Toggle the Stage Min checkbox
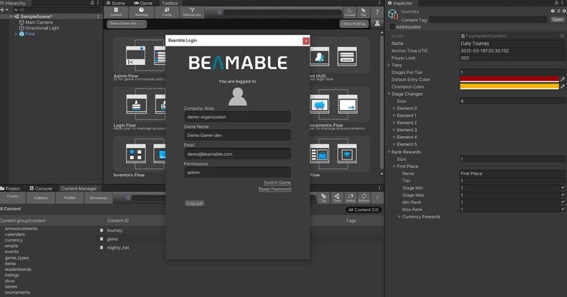 [563, 187]
